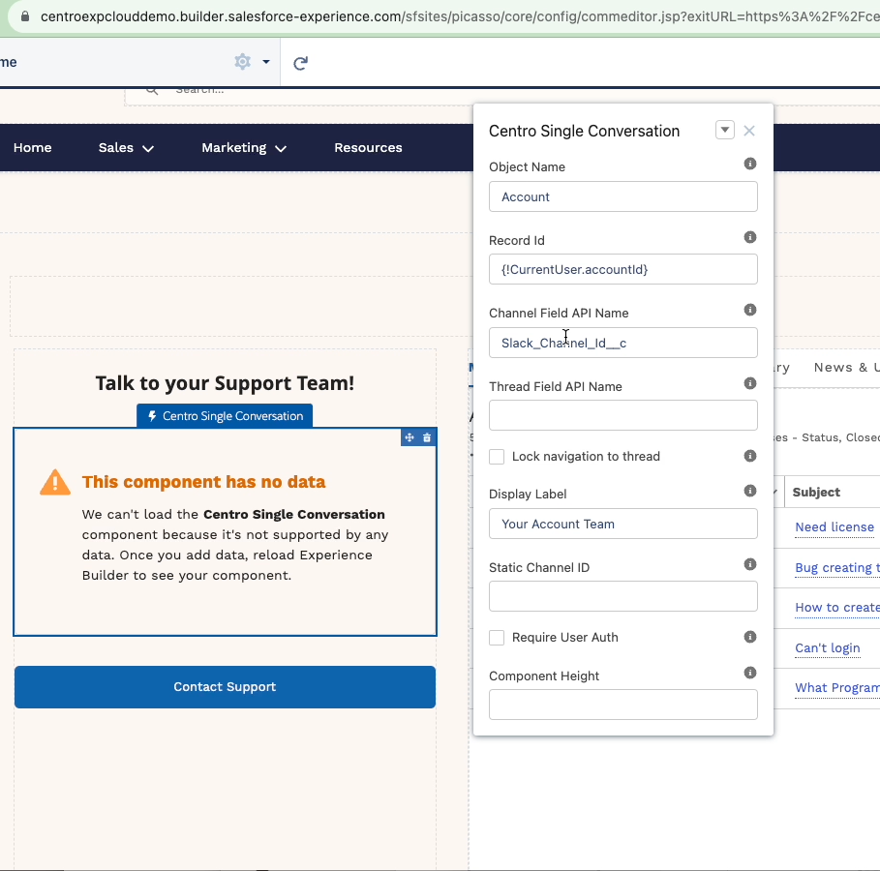Click the Object Name input field
The height and width of the screenshot is (871, 880).
(x=622, y=196)
